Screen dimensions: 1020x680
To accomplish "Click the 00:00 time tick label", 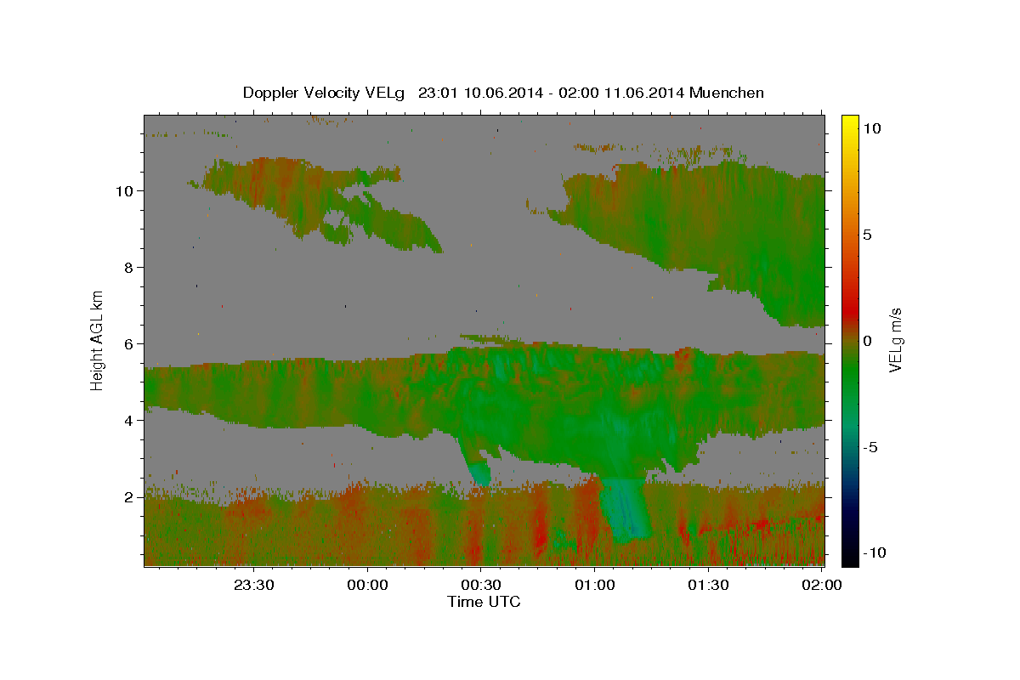I will click(368, 585).
